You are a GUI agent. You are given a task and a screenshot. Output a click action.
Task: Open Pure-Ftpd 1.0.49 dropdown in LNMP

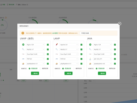[x=35, y=54]
